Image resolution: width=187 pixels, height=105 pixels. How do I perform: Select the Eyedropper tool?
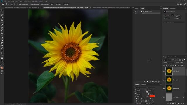tap(2, 25)
